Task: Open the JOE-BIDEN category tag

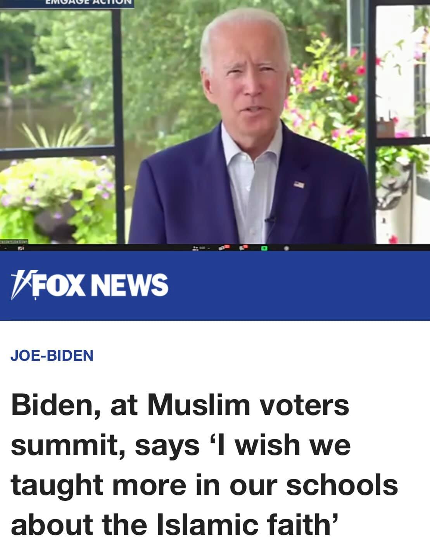Action: pyautogui.click(x=52, y=355)
